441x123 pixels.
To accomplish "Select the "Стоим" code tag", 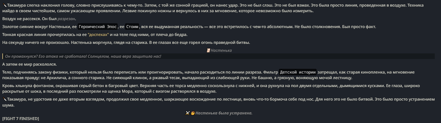I will [x=132, y=27].
